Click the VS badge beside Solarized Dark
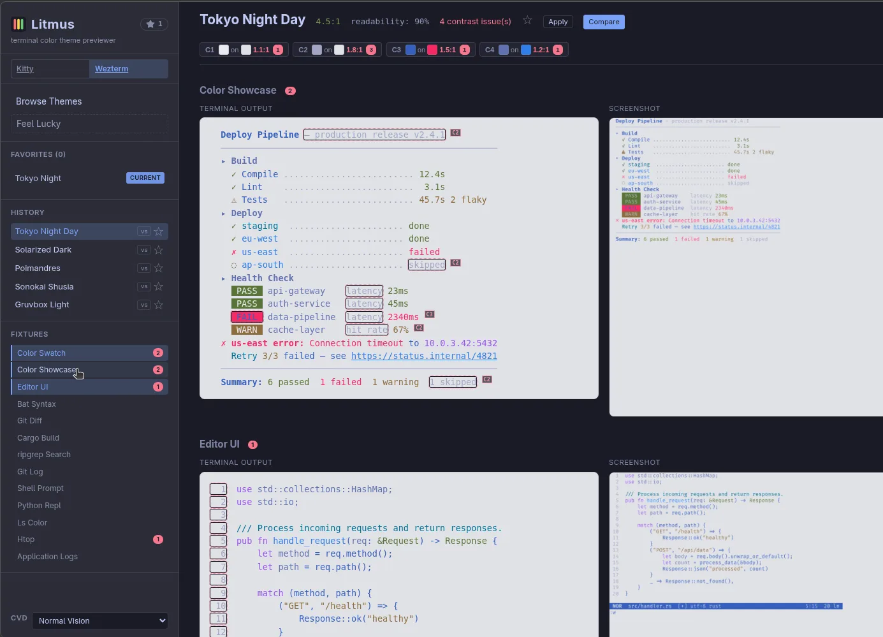The image size is (883, 637). point(144,250)
